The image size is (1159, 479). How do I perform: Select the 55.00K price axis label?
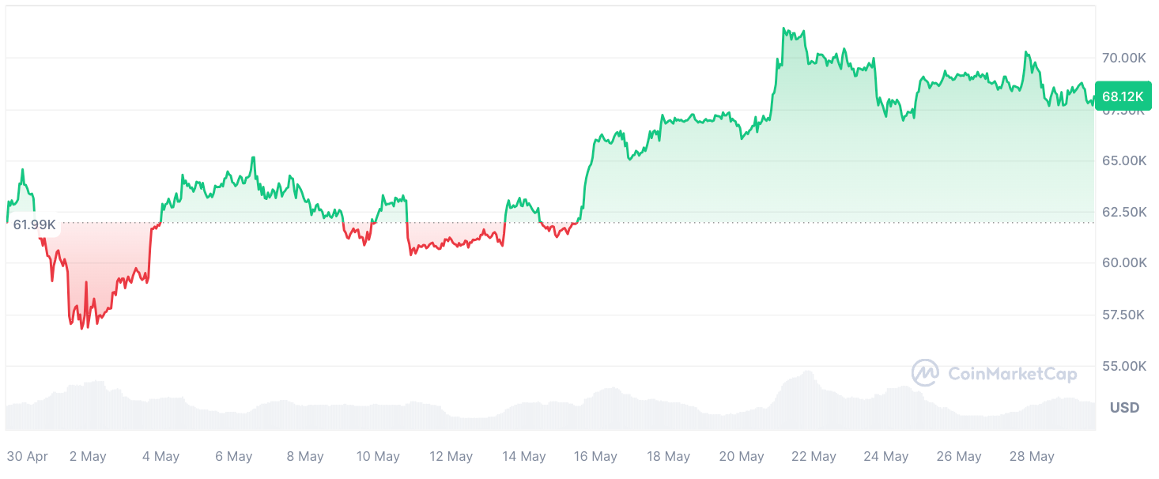tap(1123, 366)
